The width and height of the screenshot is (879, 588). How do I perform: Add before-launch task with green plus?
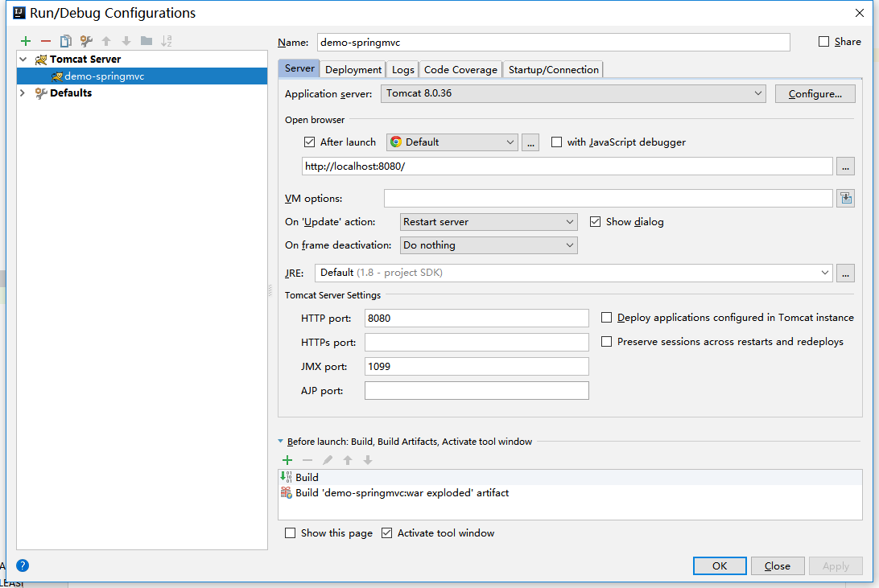pos(287,460)
